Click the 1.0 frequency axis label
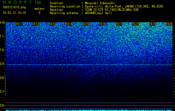 (x=2, y=50)
